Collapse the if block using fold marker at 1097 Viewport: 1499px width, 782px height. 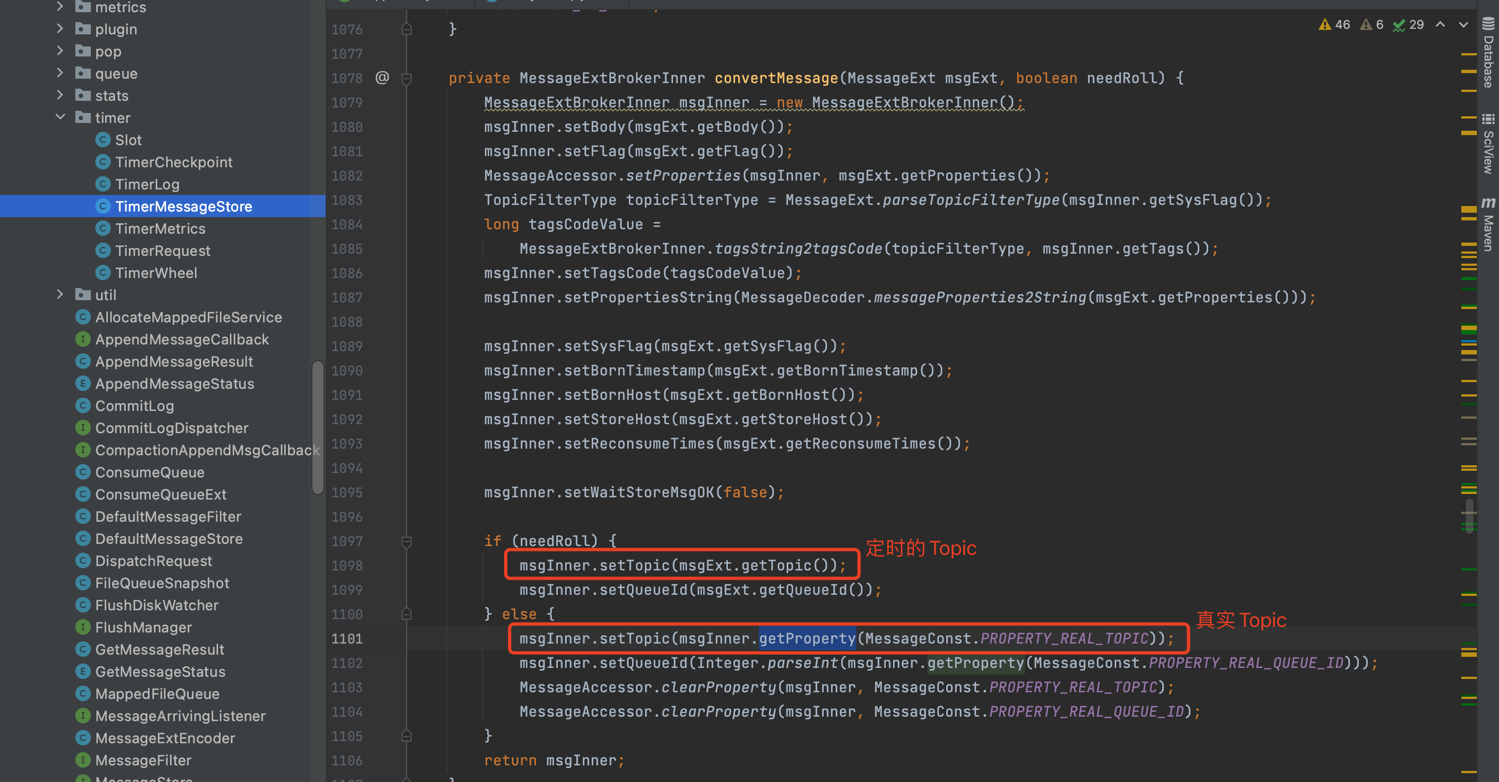(x=406, y=541)
